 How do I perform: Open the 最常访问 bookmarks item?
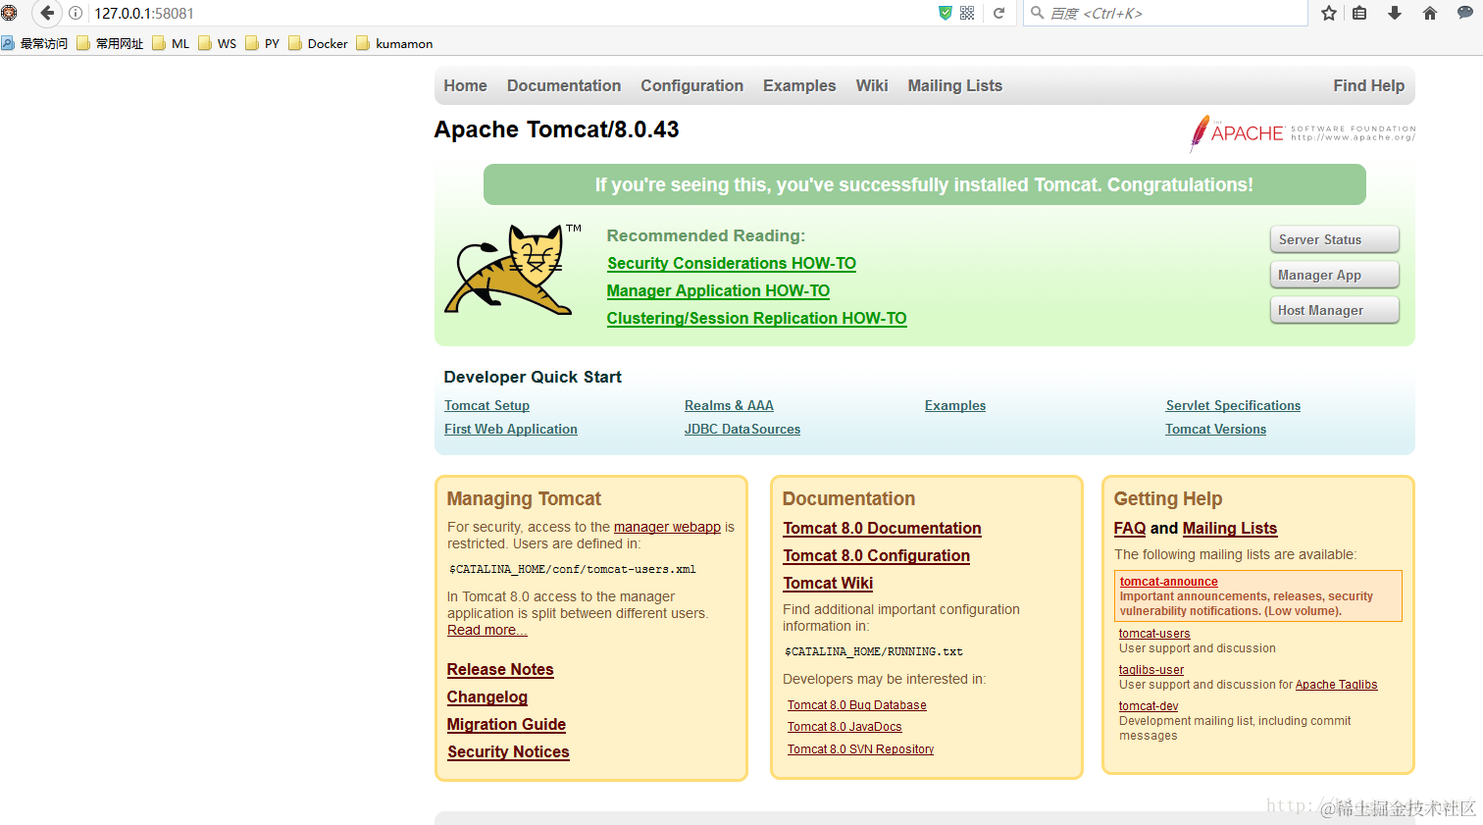[35, 43]
